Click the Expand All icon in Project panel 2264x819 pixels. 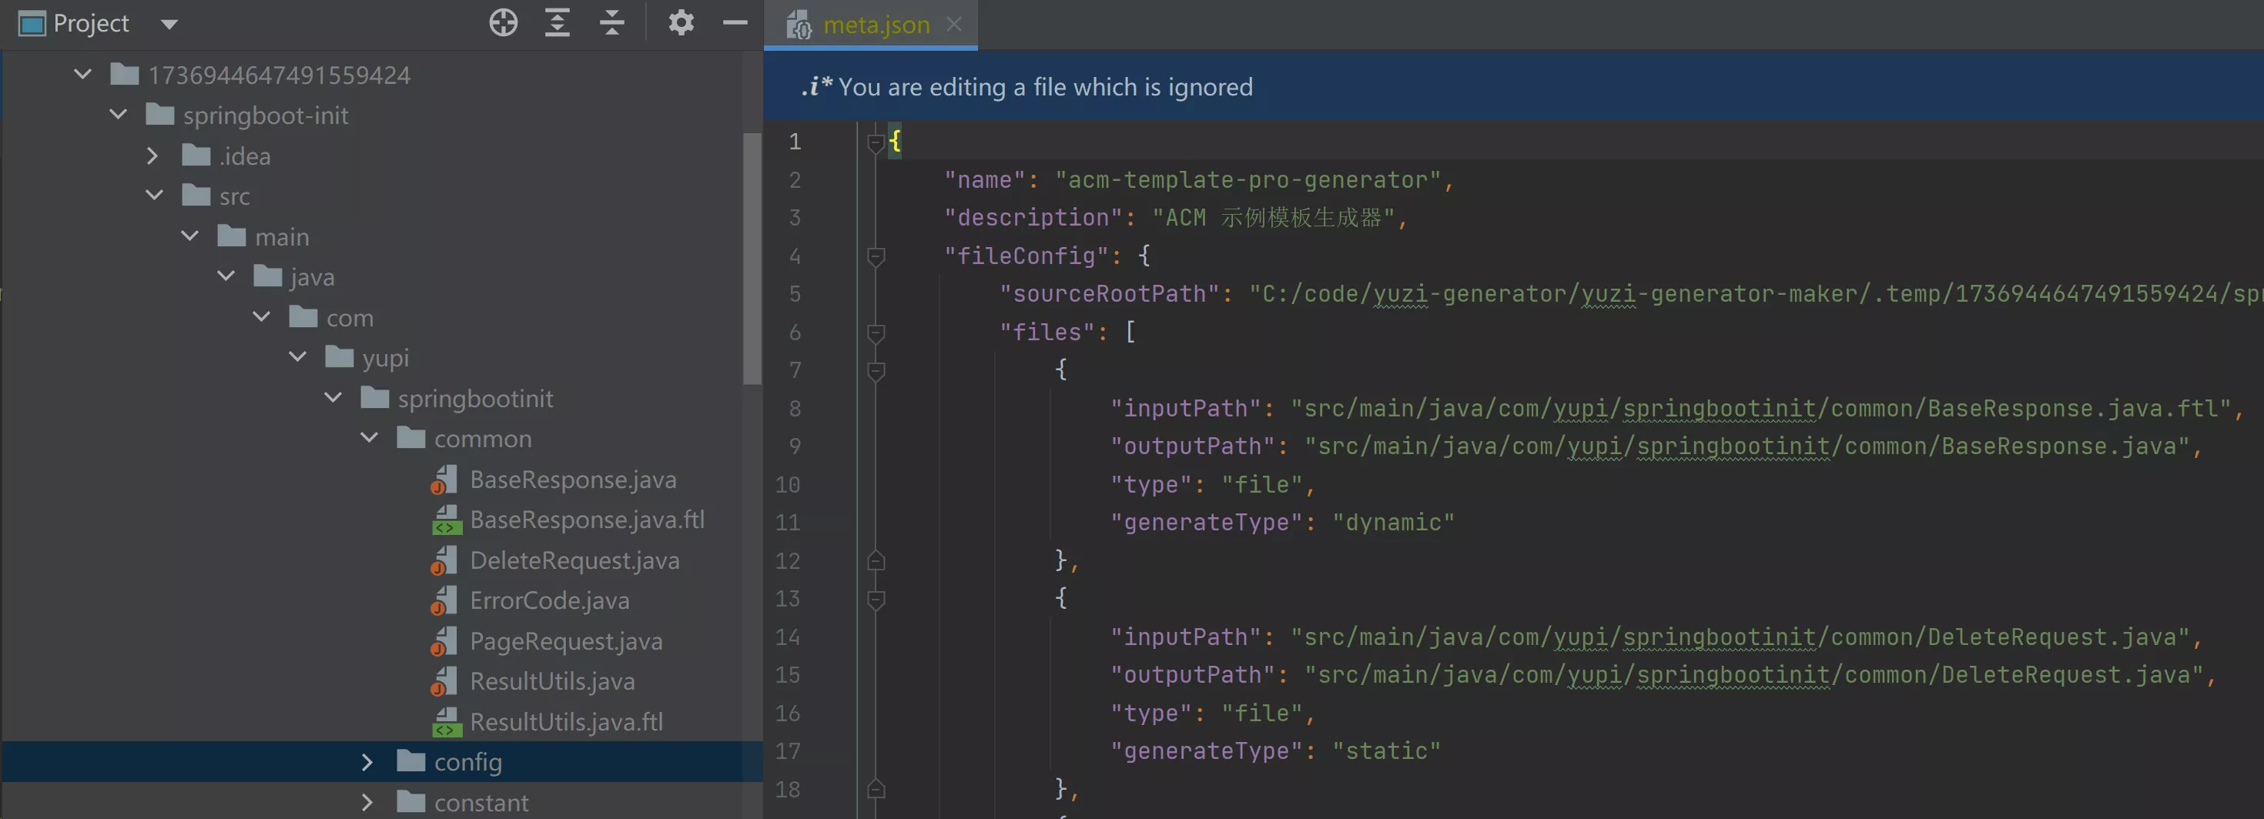[x=558, y=23]
